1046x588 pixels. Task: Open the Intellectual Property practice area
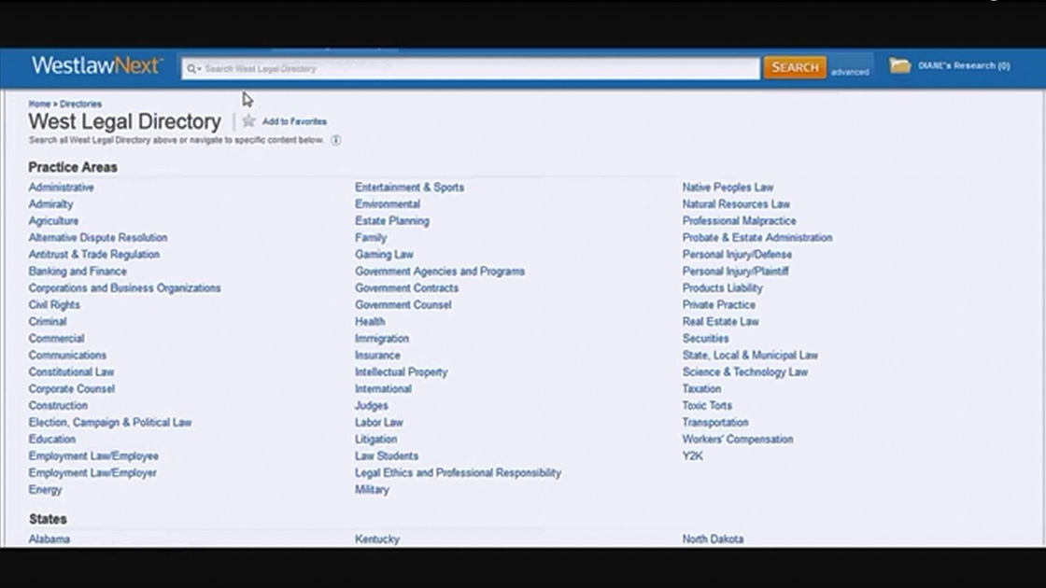click(x=401, y=372)
